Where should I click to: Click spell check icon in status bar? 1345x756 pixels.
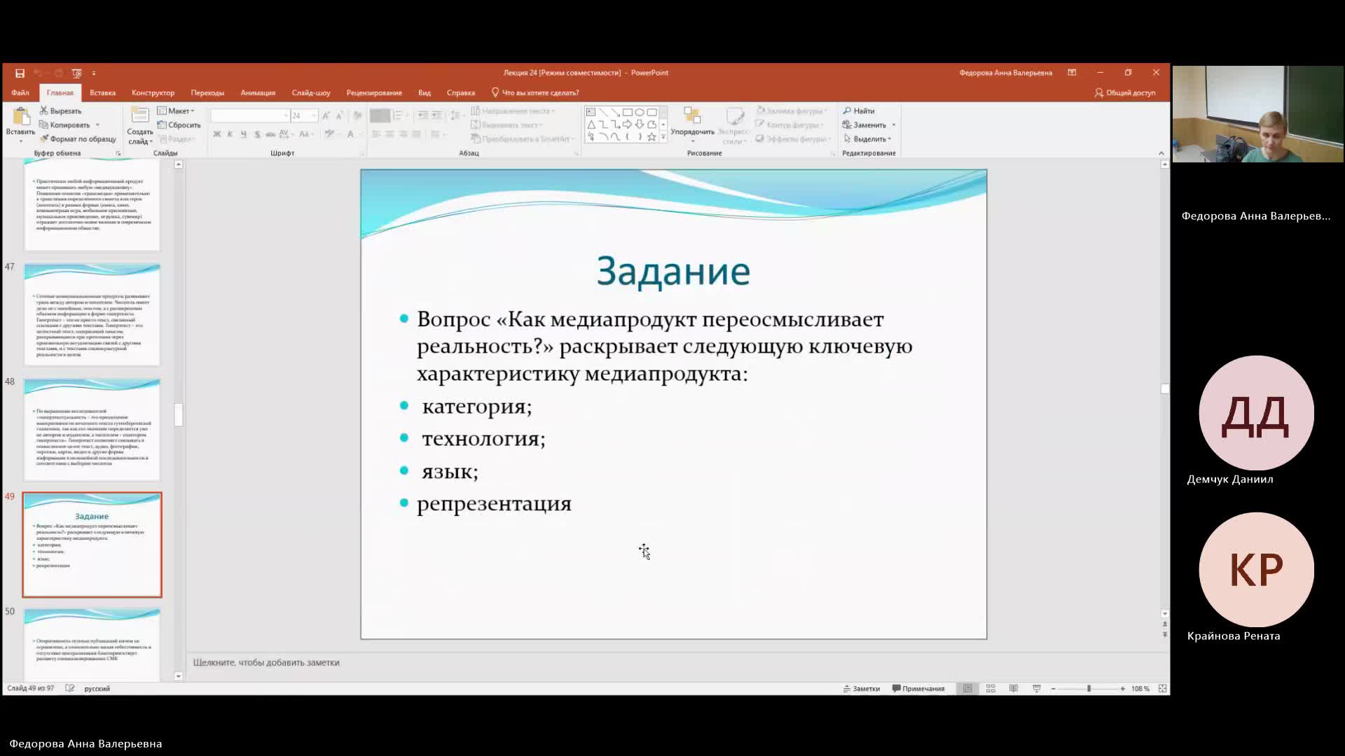point(70,689)
